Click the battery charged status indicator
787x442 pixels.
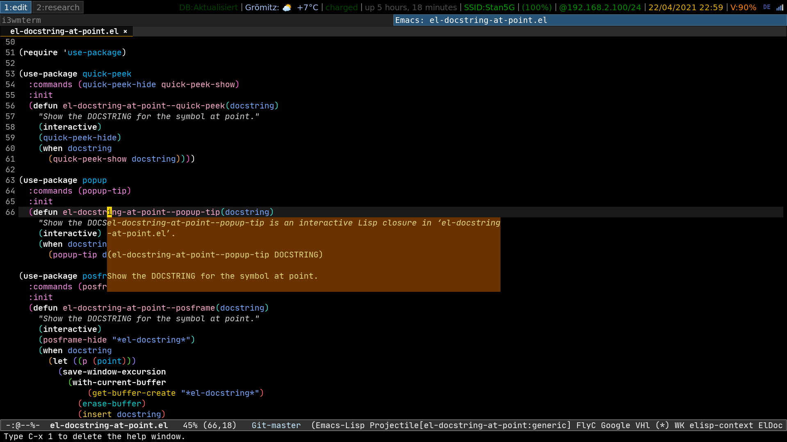pyautogui.click(x=341, y=7)
